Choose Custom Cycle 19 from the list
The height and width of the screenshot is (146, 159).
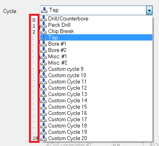coord(96,132)
